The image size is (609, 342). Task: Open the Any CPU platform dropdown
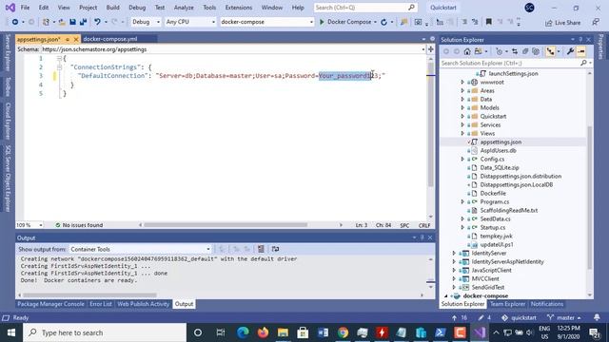(x=190, y=22)
